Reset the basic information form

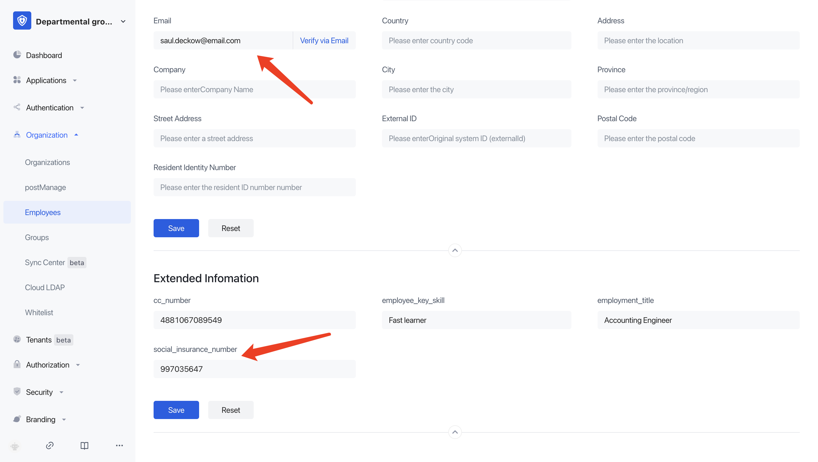click(231, 228)
